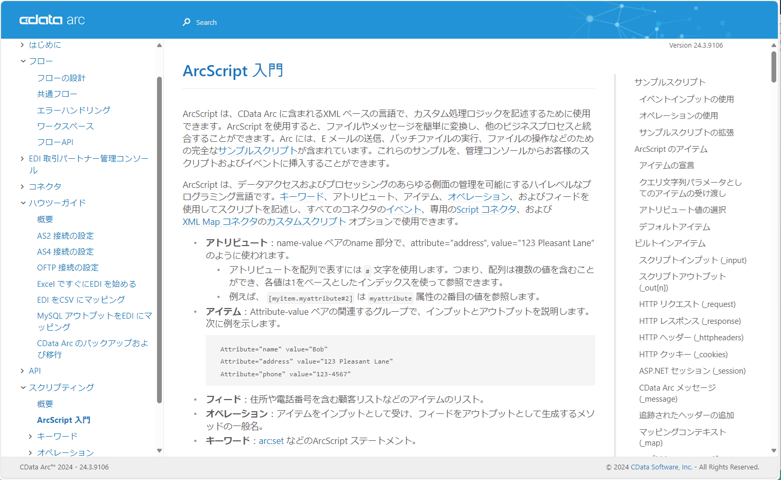
Task: Jump to ASP.NET セッション (_session) section
Action: 692,371
